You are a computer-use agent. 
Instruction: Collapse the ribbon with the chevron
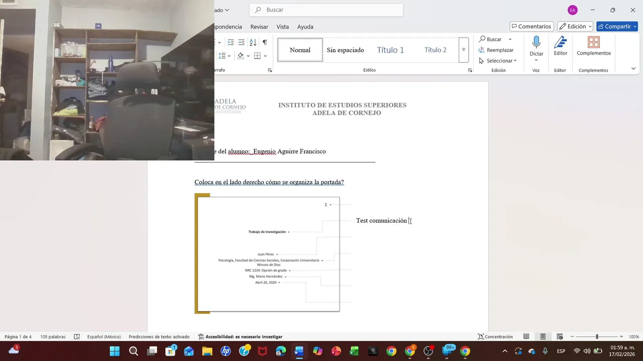[633, 69]
